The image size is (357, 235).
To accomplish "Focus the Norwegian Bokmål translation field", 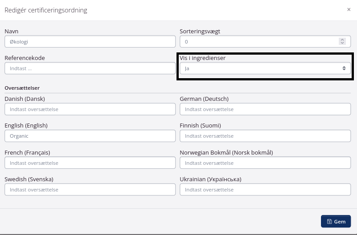I will [265, 163].
